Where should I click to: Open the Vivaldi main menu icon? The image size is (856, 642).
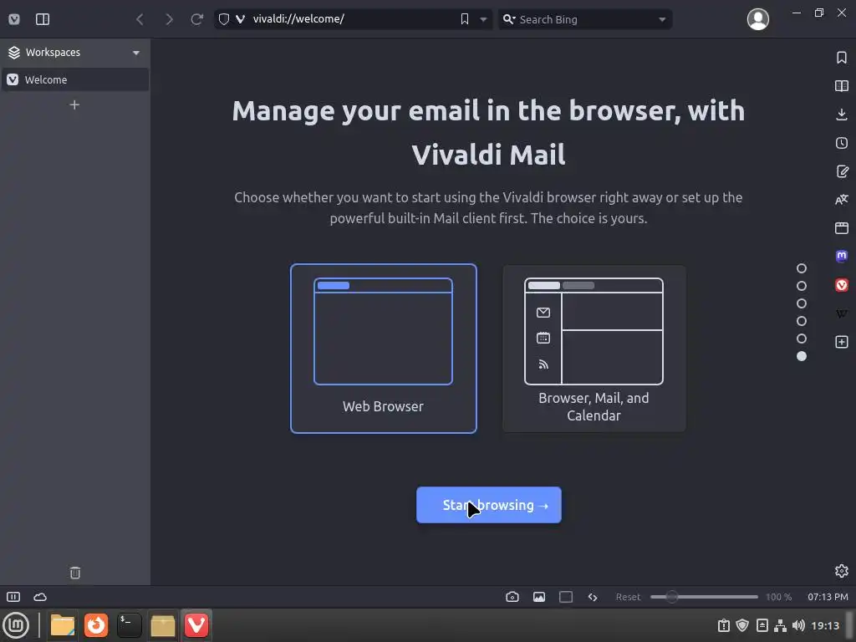[14, 19]
